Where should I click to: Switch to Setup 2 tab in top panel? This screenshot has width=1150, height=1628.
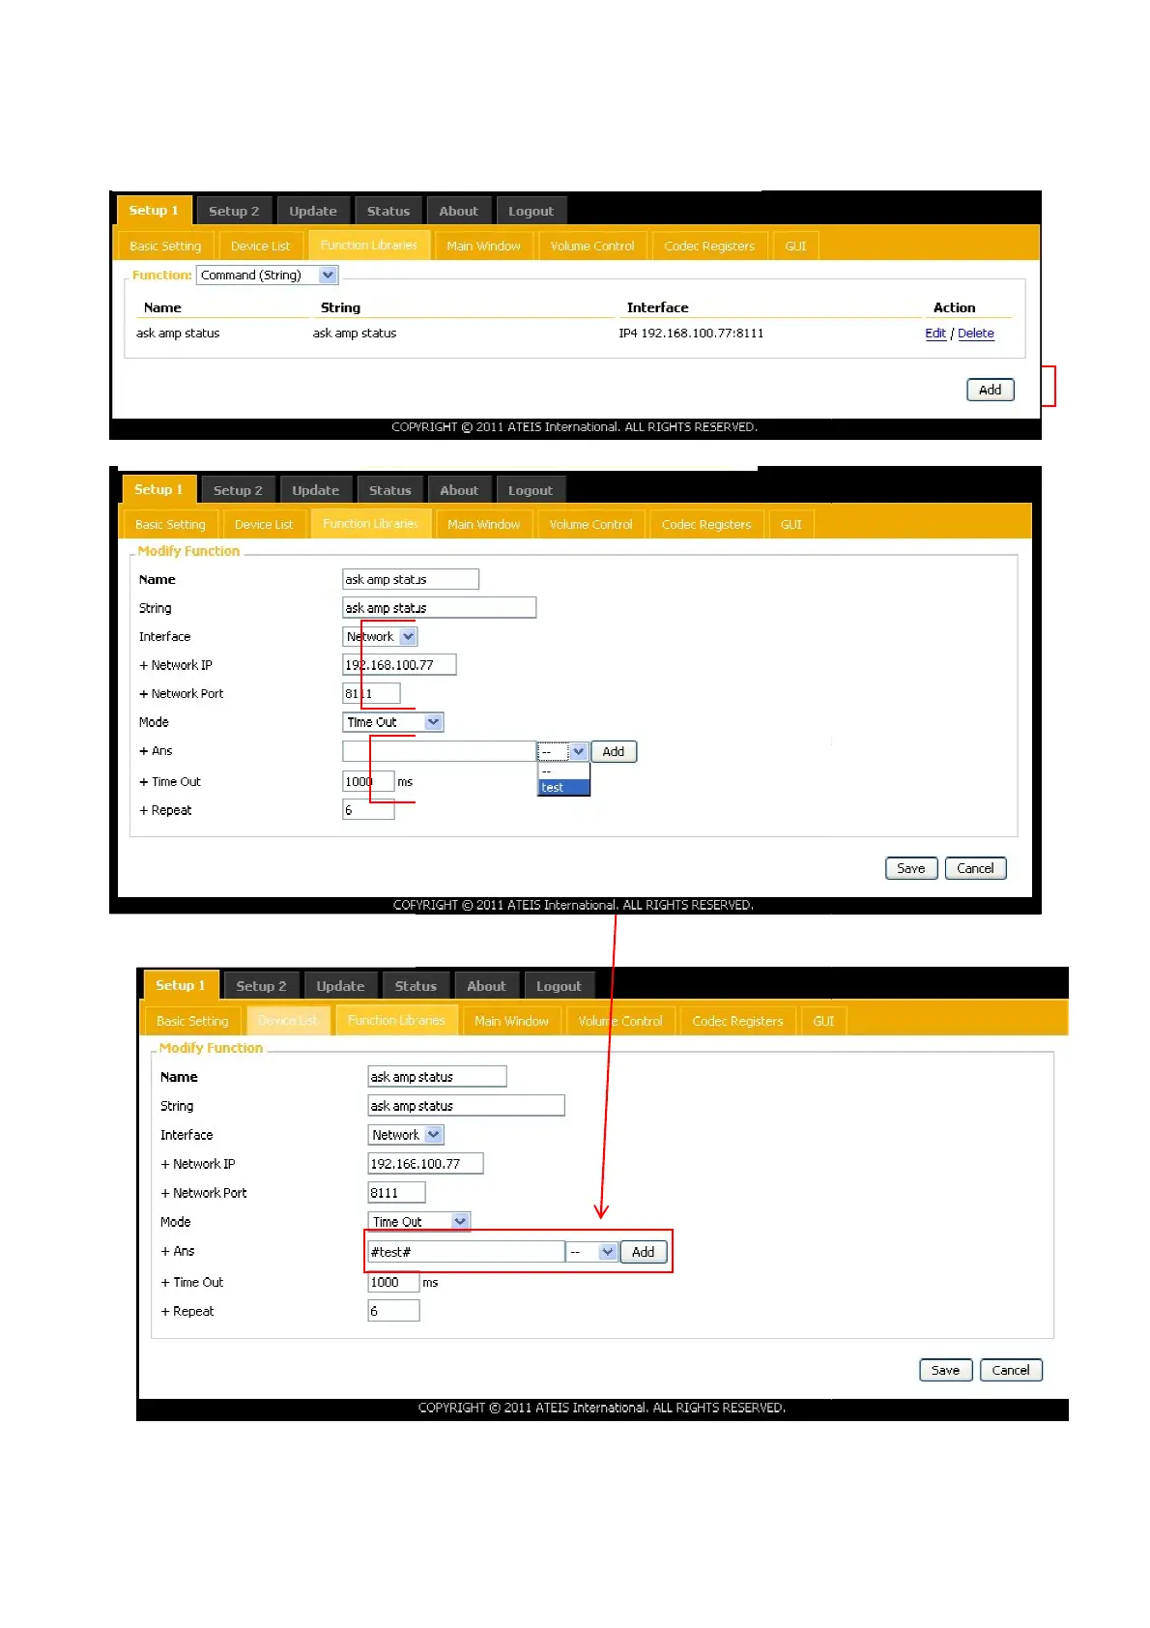coord(234,211)
